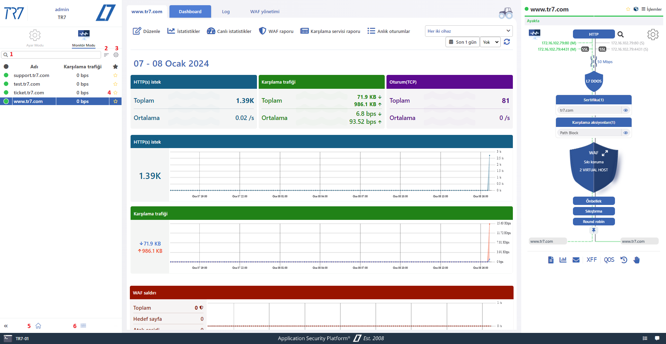This screenshot has width=666, height=344.
Task: Open Karşılama servisi raporu
Action: (x=330, y=31)
